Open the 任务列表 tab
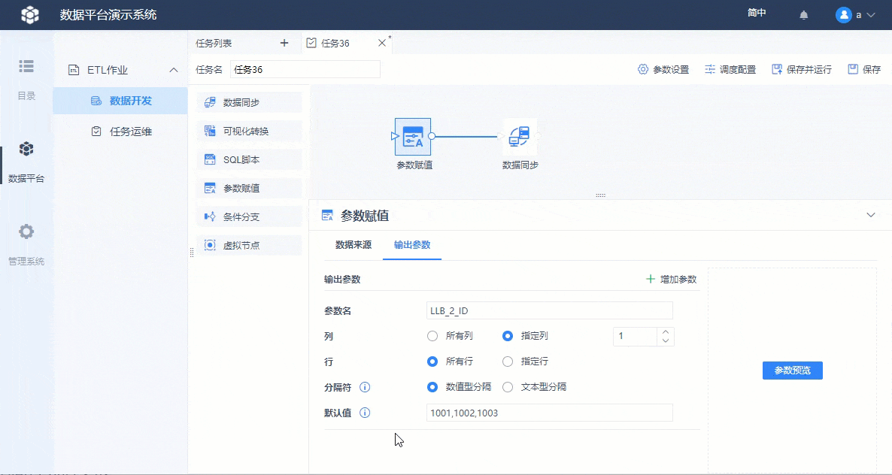Screen dimensions: 892x475 point(214,43)
